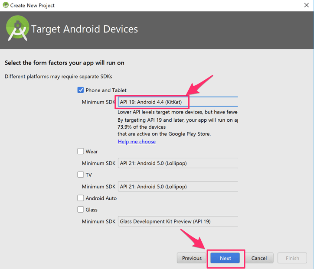Open the Help me choose link

137,142
